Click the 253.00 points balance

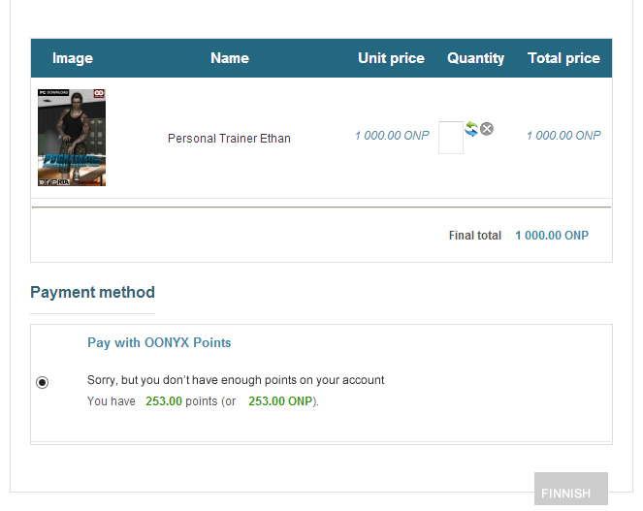[x=164, y=401]
